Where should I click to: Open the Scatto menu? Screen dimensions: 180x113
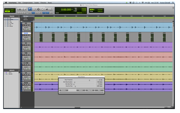pos(37,3)
